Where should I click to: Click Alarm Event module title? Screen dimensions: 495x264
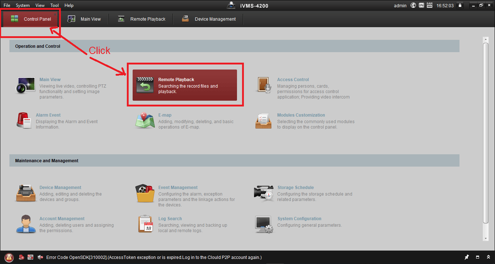[x=48, y=115]
